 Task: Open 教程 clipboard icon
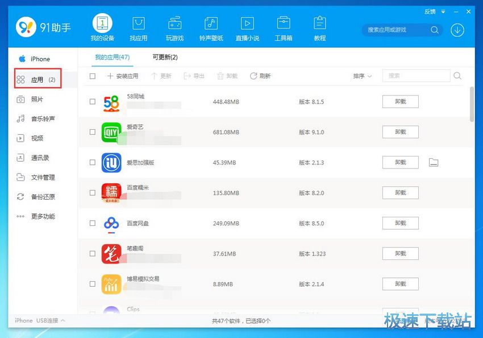coord(320,23)
